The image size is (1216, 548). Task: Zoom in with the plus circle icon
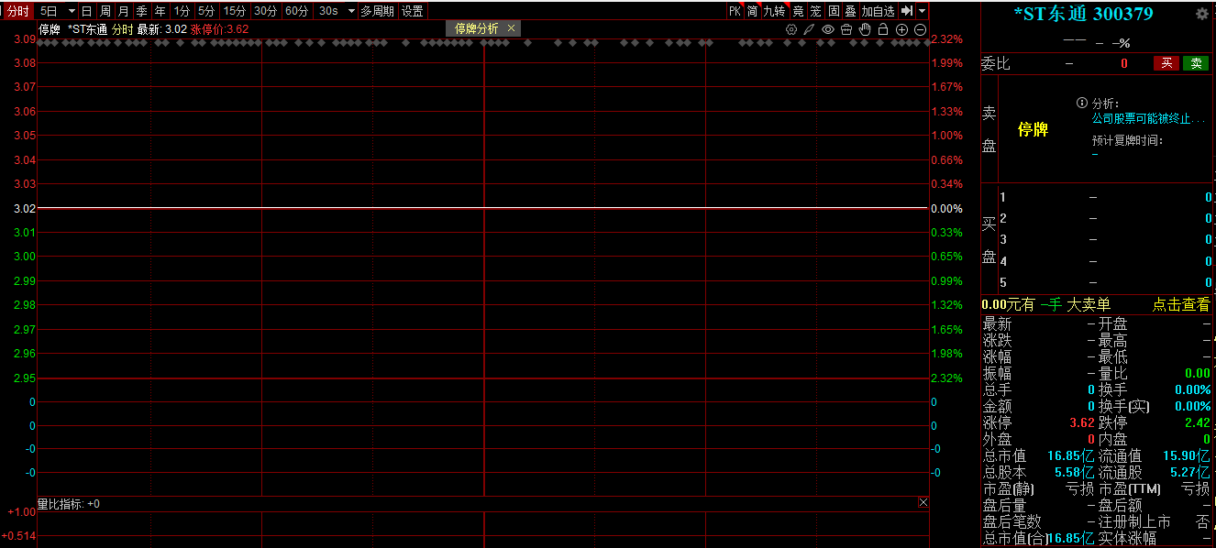pyautogui.click(x=901, y=29)
